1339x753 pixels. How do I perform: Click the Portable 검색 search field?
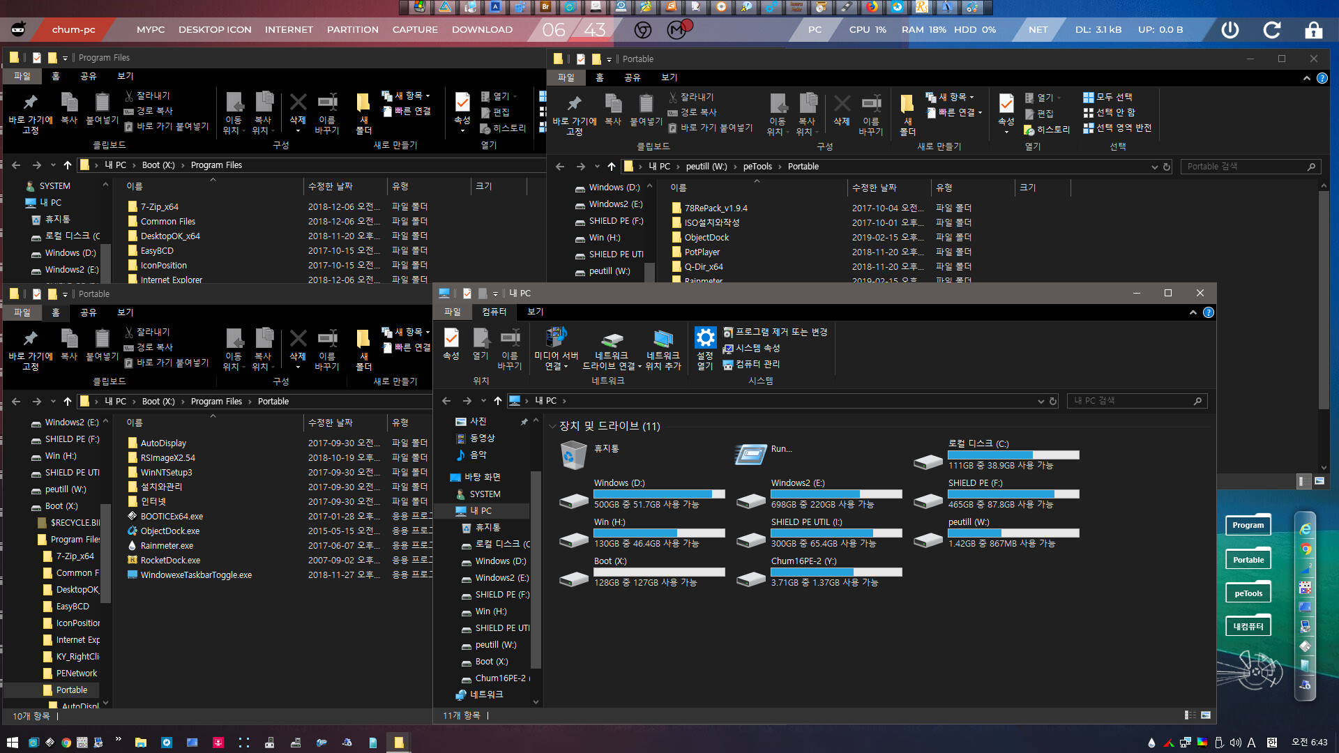pyautogui.click(x=1251, y=167)
